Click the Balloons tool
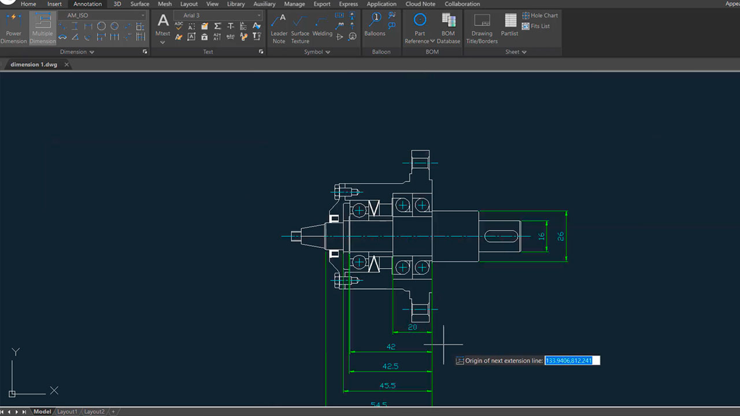This screenshot has width=740, height=416. (375, 25)
